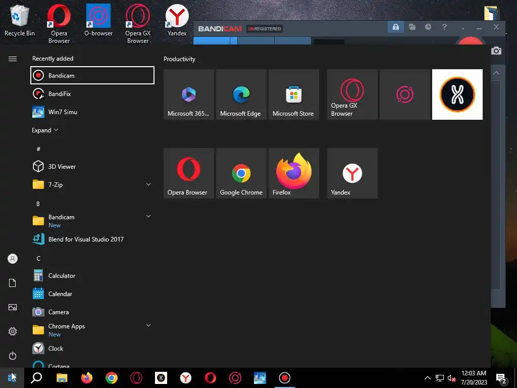Open the Google Chrome tile

[241, 173]
